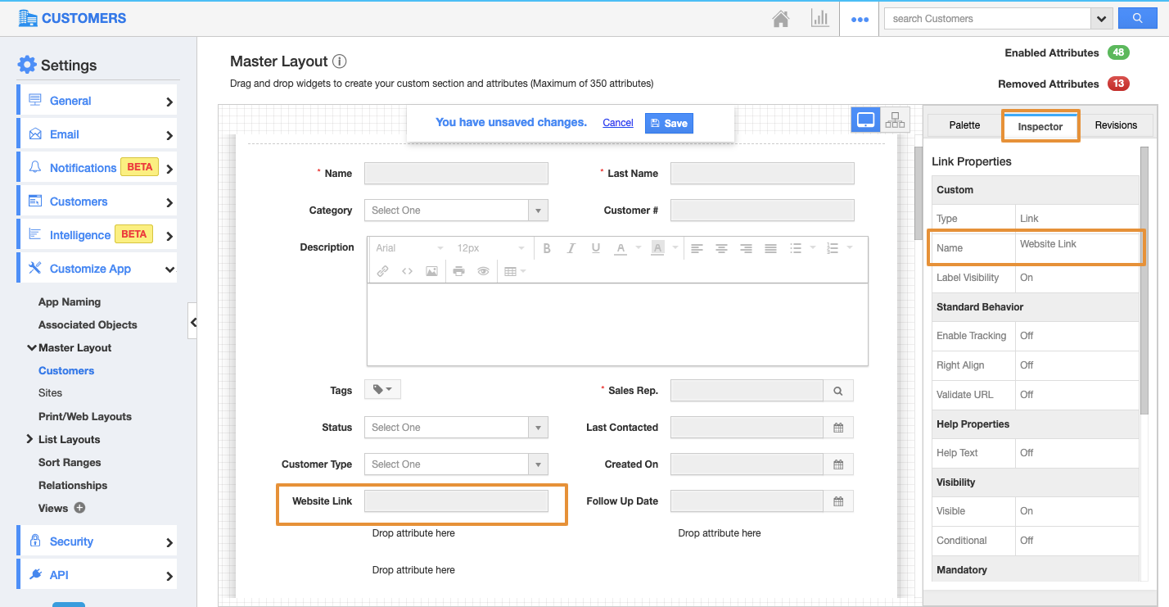Toggle Validate URL setting
The width and height of the screenshot is (1169, 607).
coord(1027,395)
